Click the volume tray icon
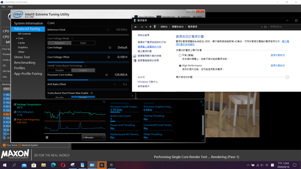 tap(262, 165)
